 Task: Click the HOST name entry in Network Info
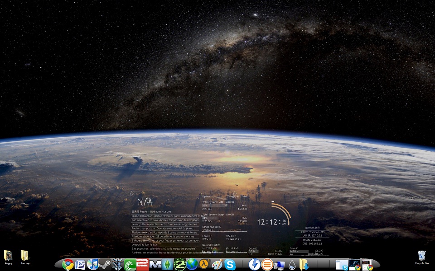[312, 232]
